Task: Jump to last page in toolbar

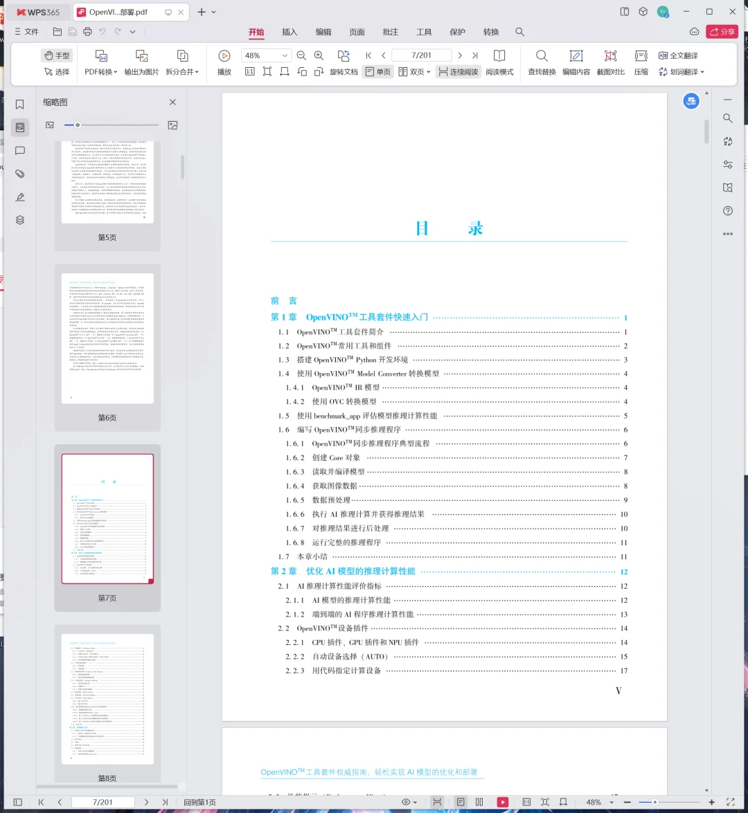Action: coord(475,55)
